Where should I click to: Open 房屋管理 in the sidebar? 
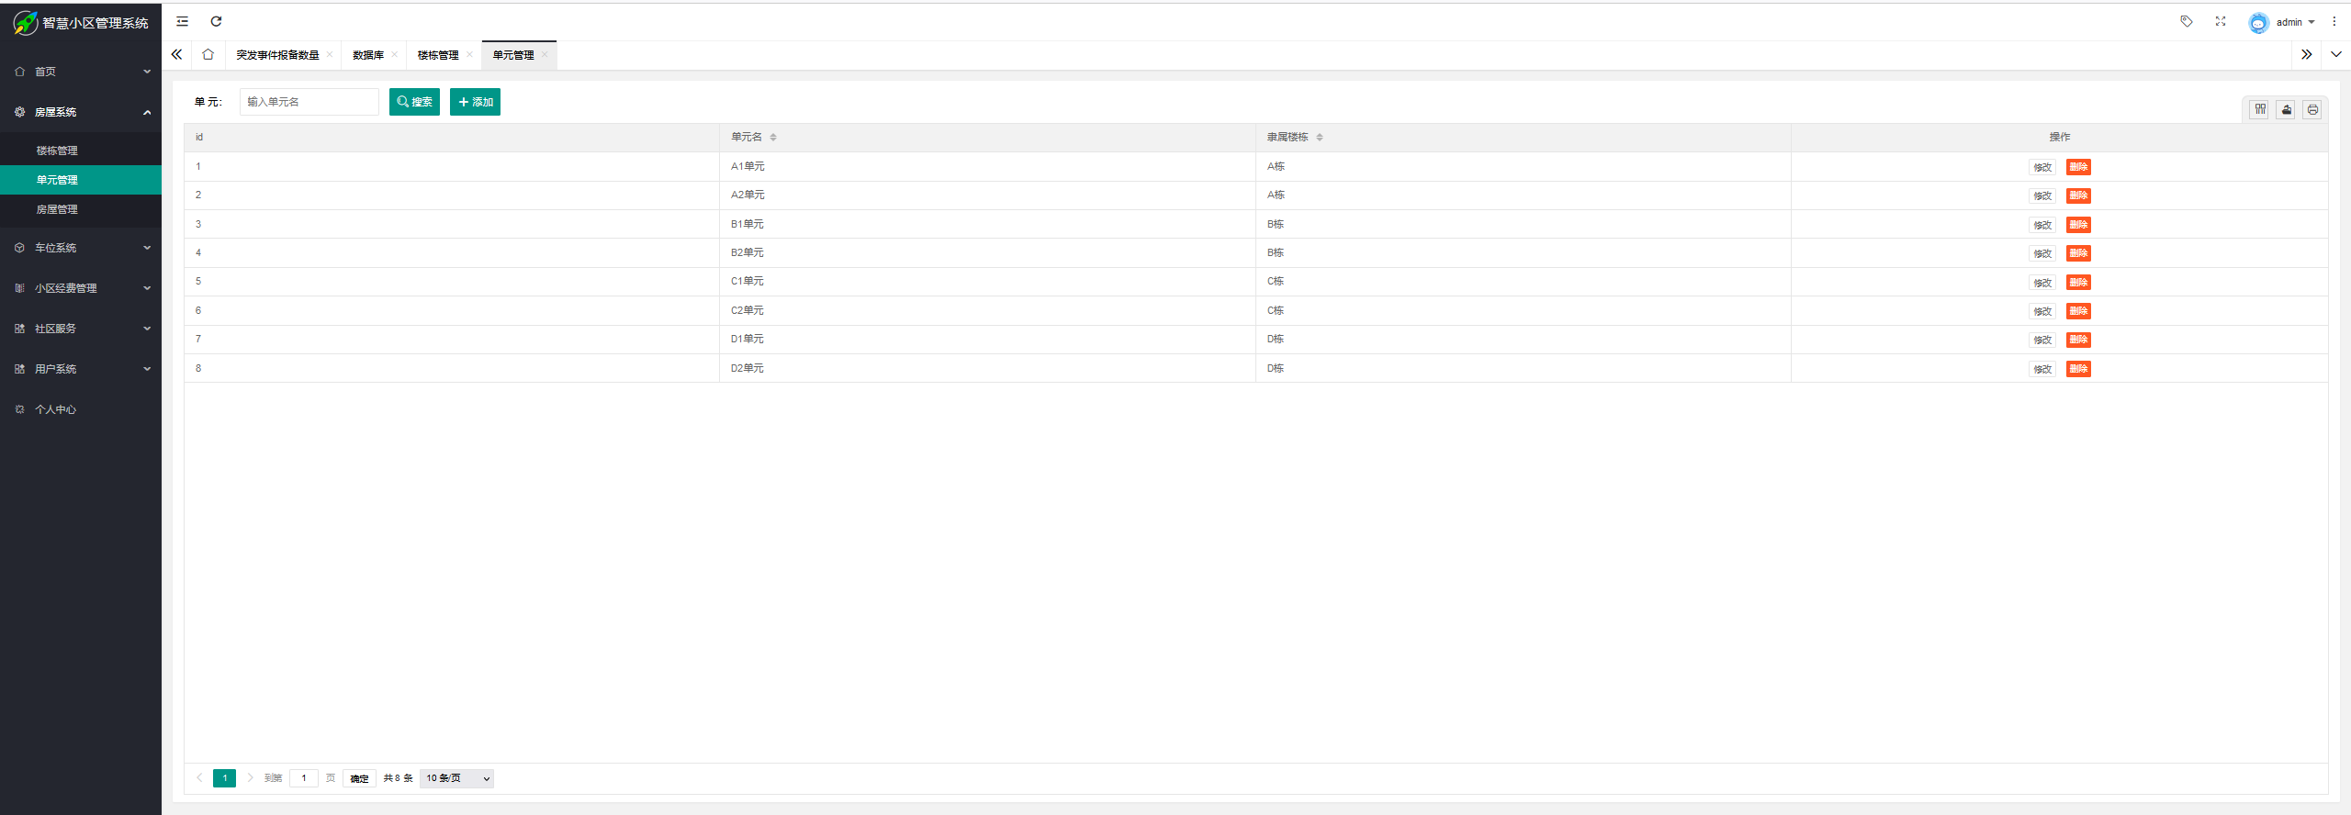[81, 209]
